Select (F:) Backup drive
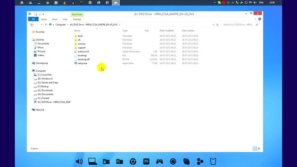Viewport: 297px width, 167px height. coord(41,86)
